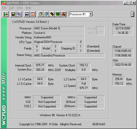The height and width of the screenshot is (129, 137).
Task: Click the Vendor String field 'AuthenticAMD'
Action: pyautogui.click(x=59, y=37)
